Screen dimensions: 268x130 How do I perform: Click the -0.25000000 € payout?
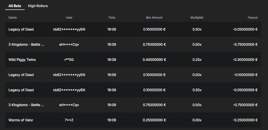pyautogui.click(x=245, y=120)
